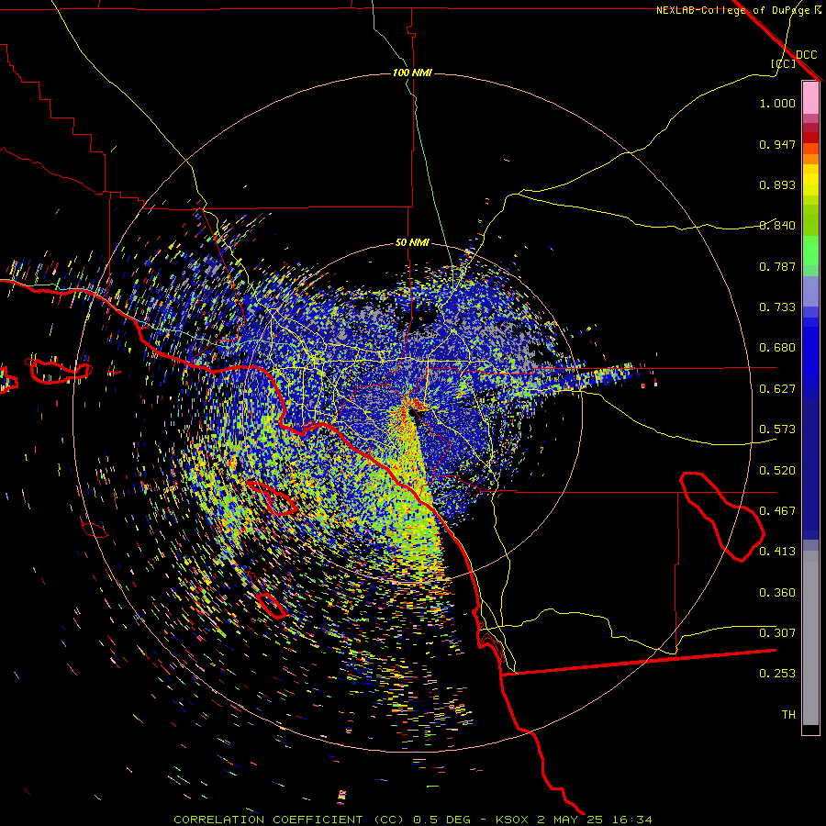Click the 0.947 scale value
This screenshot has width=826, height=826.
coord(777,144)
